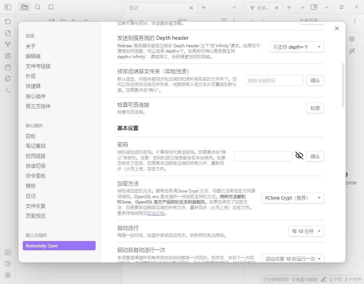Open the help question mark icon
364x284 pixels.
(8, 264)
